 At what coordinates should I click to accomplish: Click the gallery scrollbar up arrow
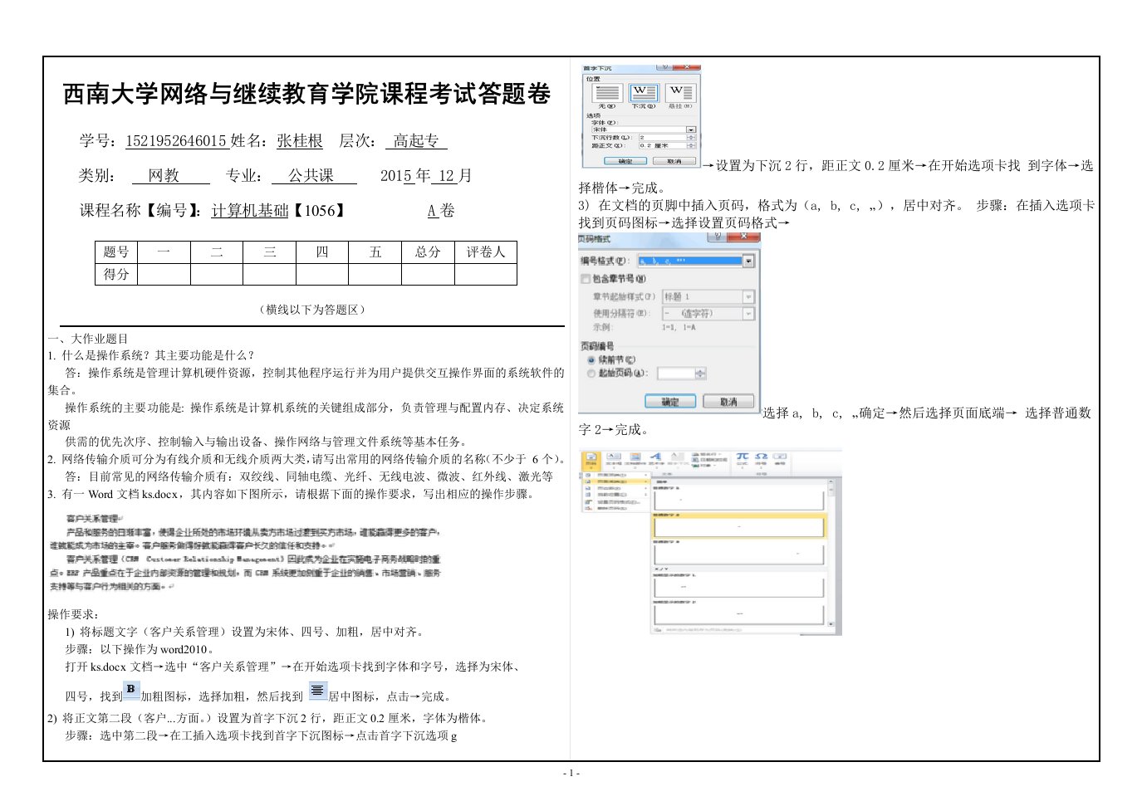831,481
